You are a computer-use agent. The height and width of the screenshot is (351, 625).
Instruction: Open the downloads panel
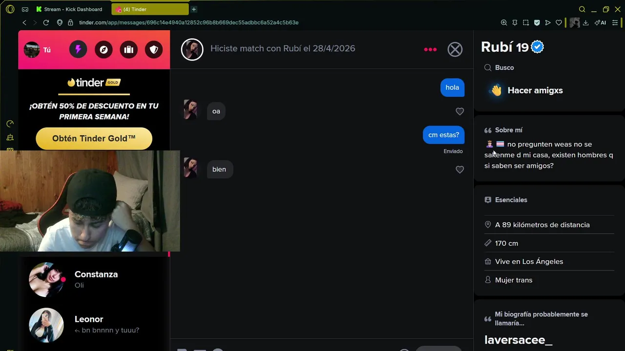(x=585, y=22)
